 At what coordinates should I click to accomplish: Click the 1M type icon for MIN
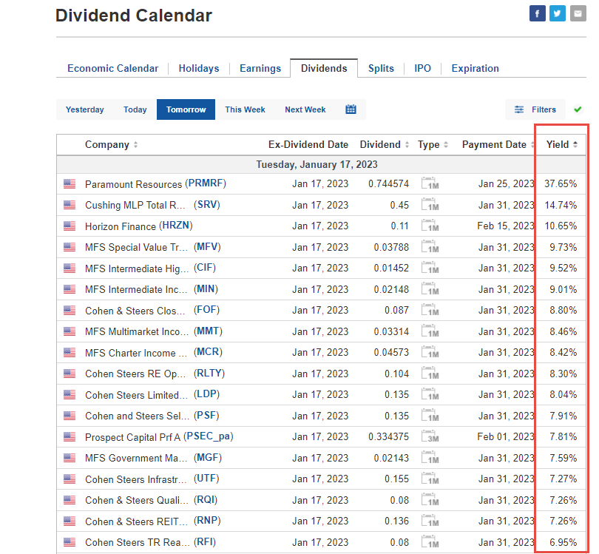coord(430,289)
